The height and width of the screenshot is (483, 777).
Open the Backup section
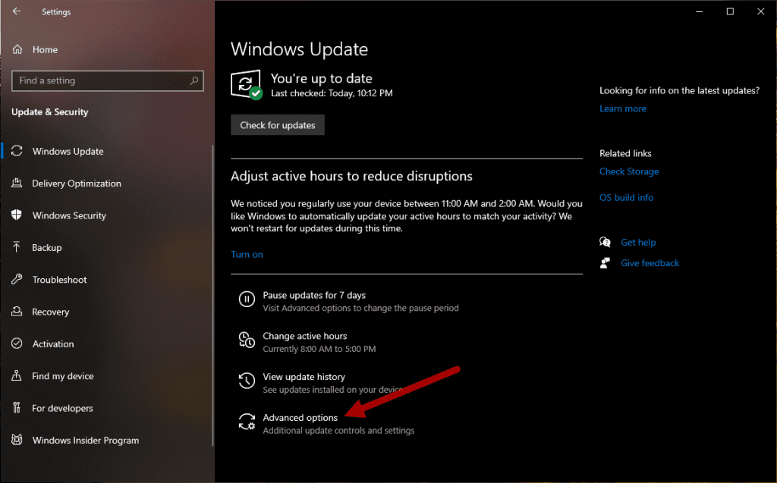[52, 247]
